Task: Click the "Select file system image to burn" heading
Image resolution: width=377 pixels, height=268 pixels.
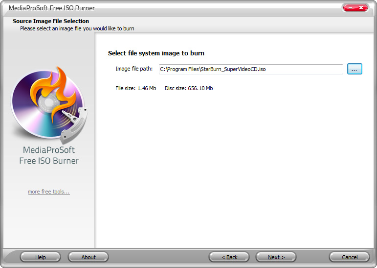Action: point(156,53)
